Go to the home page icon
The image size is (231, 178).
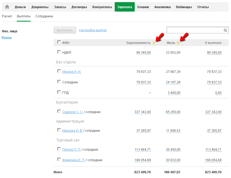point(7,7)
